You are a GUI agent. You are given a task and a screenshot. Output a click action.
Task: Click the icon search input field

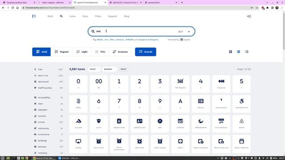click(142, 32)
